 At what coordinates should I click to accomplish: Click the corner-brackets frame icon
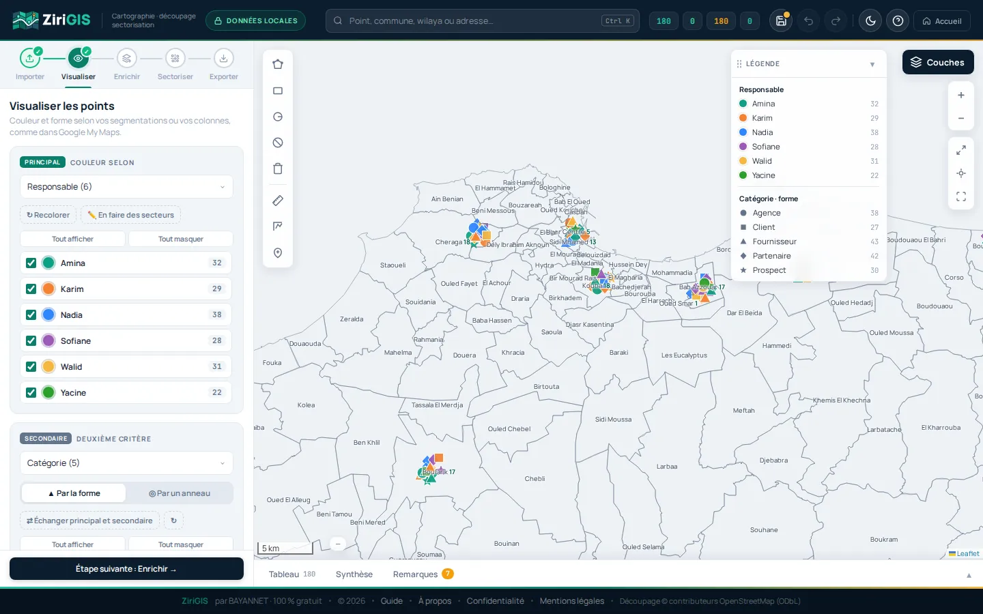pyautogui.click(x=961, y=196)
